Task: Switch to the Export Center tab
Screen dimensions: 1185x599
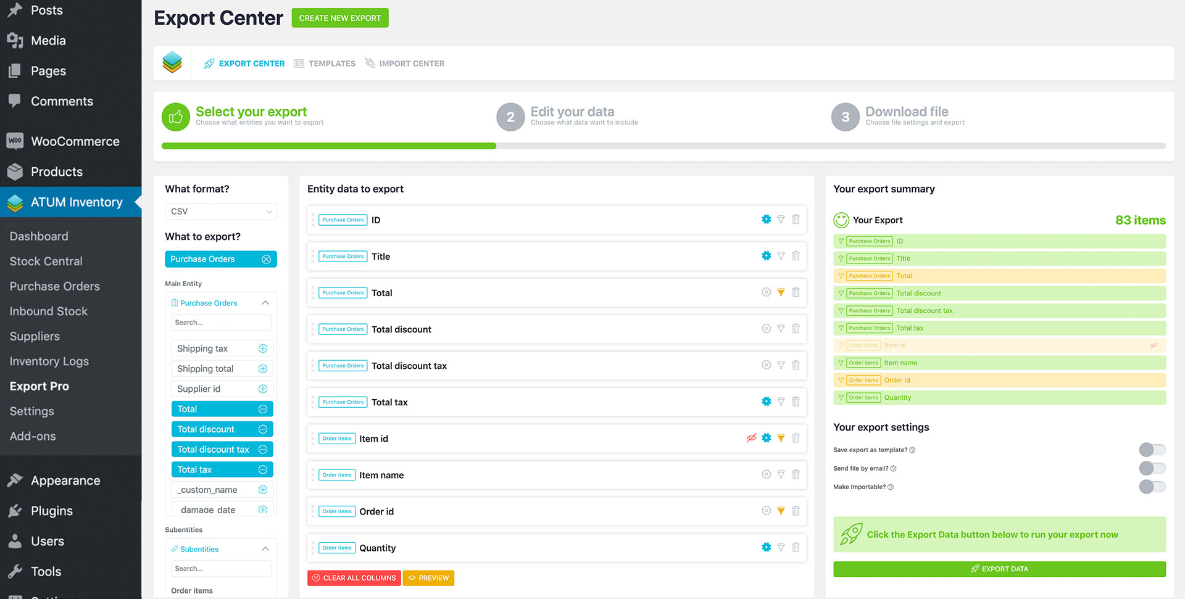Action: [244, 64]
